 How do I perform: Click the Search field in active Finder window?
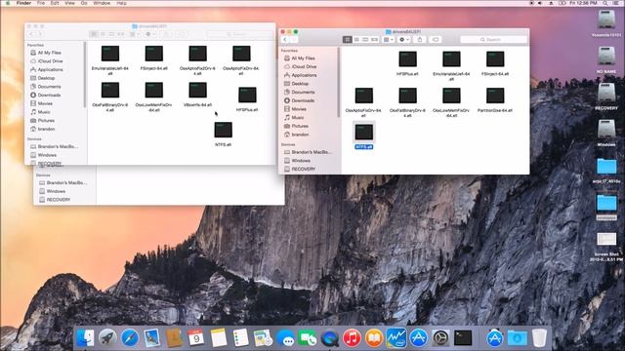tap(493, 39)
